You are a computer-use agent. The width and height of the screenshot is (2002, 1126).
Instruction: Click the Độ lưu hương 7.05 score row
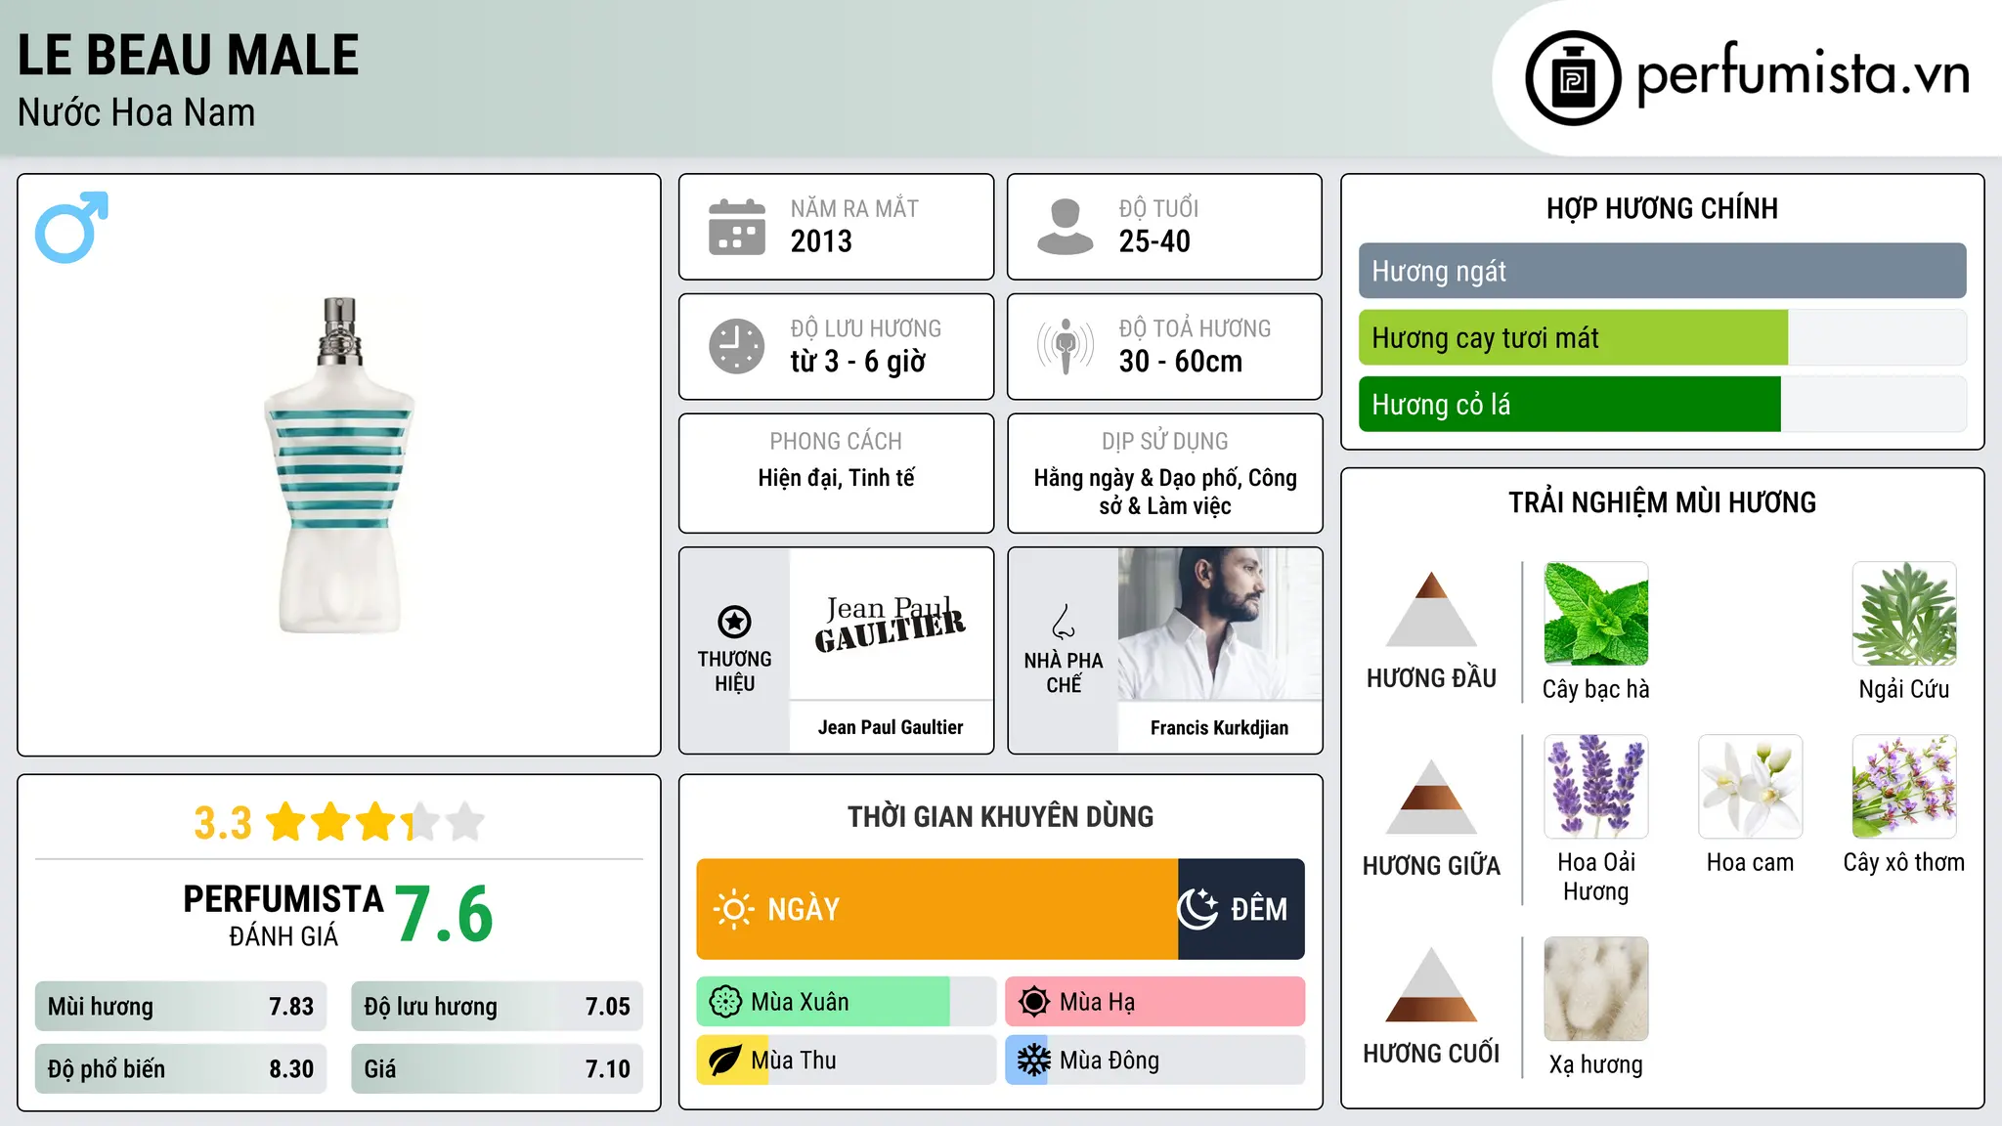click(x=498, y=1007)
